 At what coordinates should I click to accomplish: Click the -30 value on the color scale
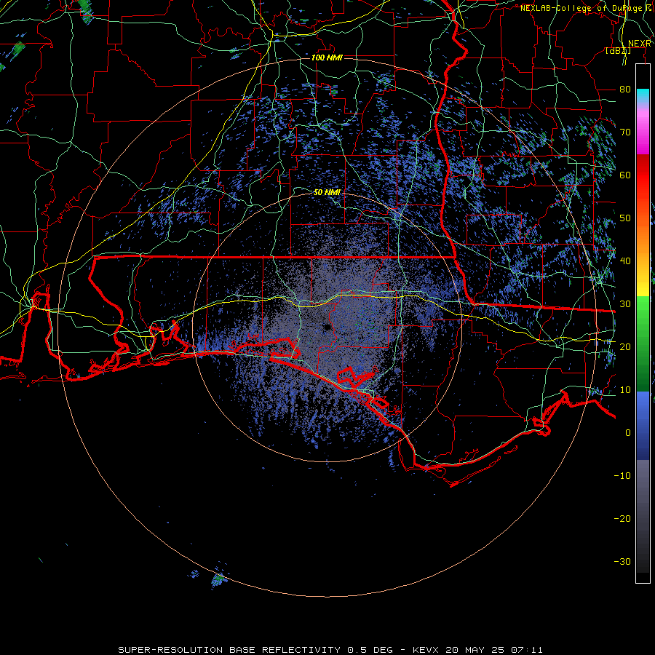[622, 561]
